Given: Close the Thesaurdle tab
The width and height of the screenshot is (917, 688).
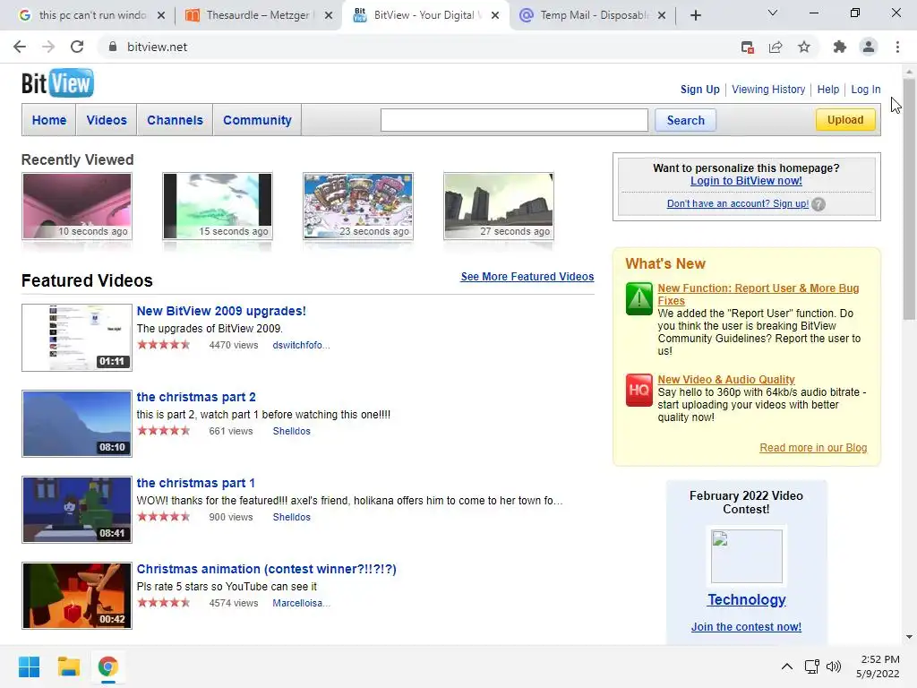Looking at the screenshot, I should [x=329, y=15].
